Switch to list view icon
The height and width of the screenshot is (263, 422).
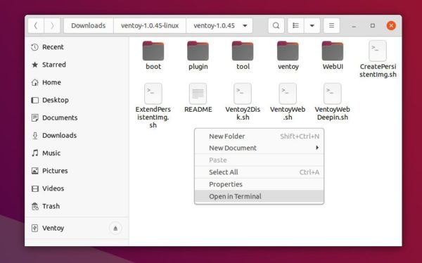(x=296, y=25)
